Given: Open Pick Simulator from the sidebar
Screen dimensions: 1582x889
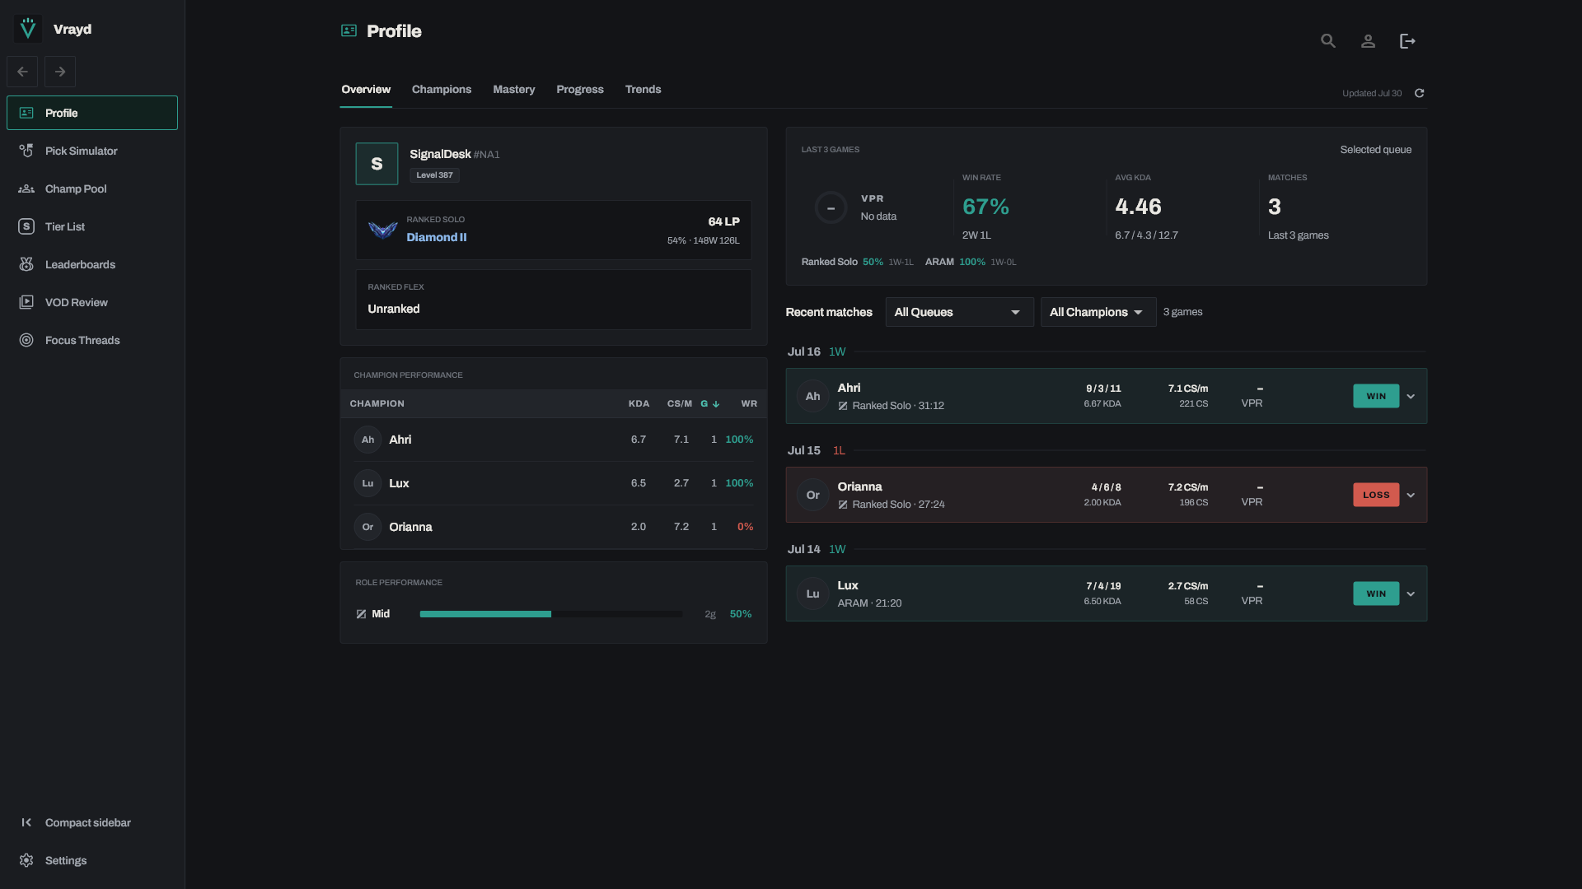Looking at the screenshot, I should [92, 151].
